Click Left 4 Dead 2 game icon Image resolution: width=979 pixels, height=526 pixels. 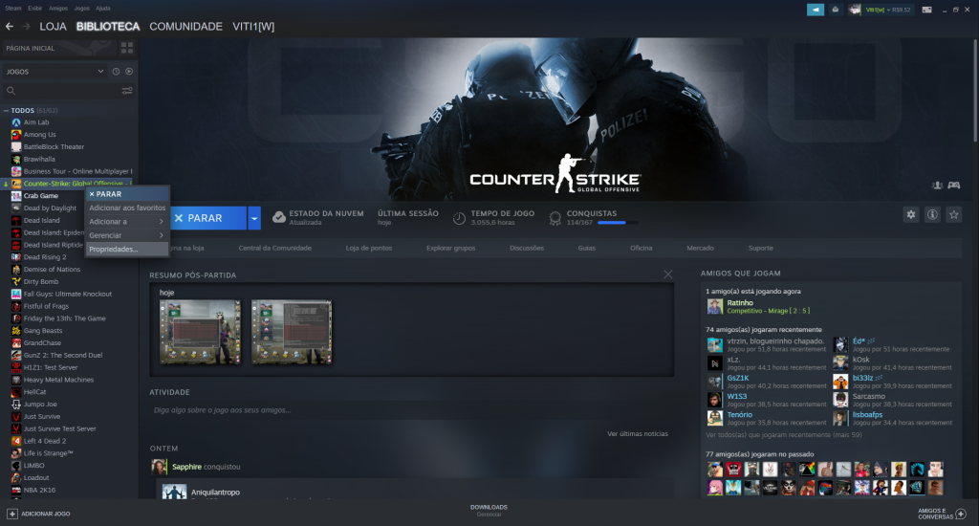click(x=16, y=441)
